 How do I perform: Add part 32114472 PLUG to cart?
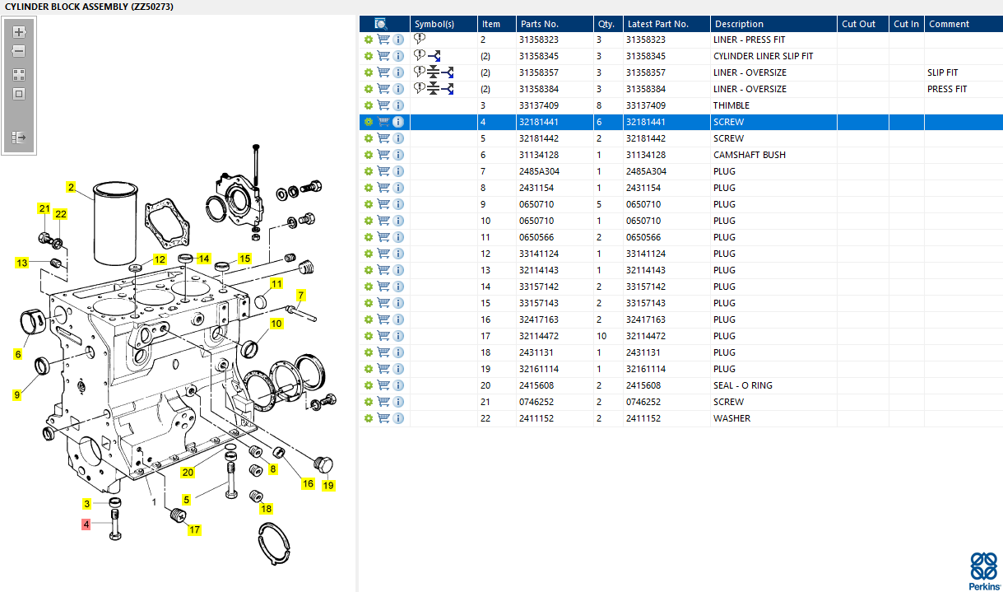pos(383,336)
